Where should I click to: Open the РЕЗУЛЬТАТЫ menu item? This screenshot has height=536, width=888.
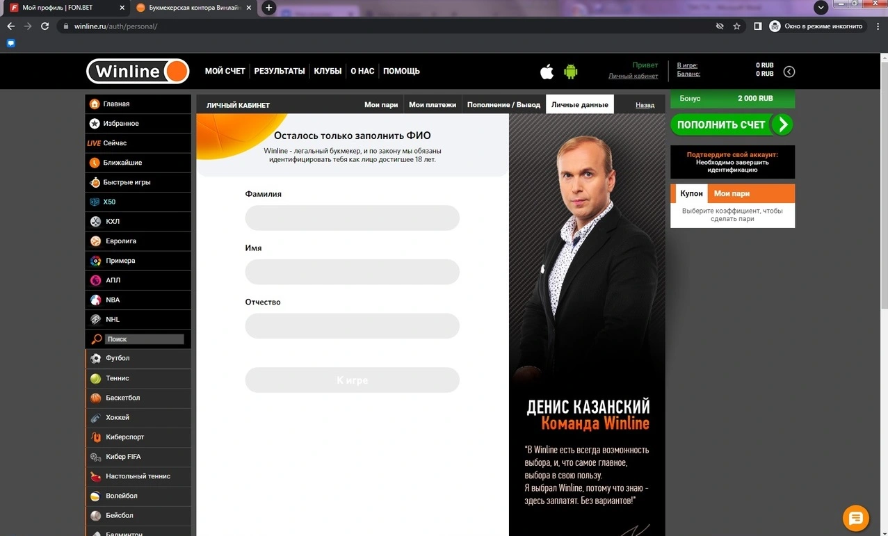point(280,71)
